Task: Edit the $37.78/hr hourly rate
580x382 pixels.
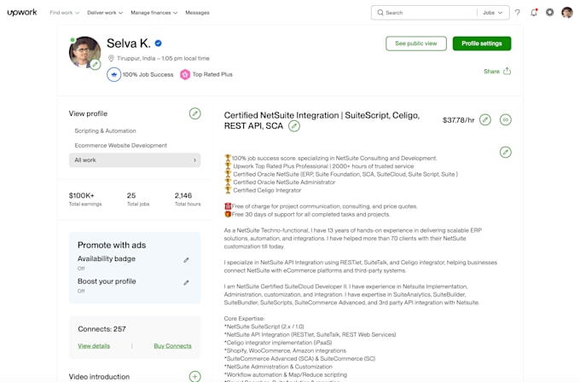Action: [x=485, y=120]
